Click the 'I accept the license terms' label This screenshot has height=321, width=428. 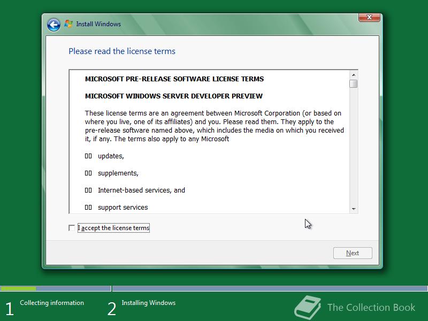pos(113,228)
